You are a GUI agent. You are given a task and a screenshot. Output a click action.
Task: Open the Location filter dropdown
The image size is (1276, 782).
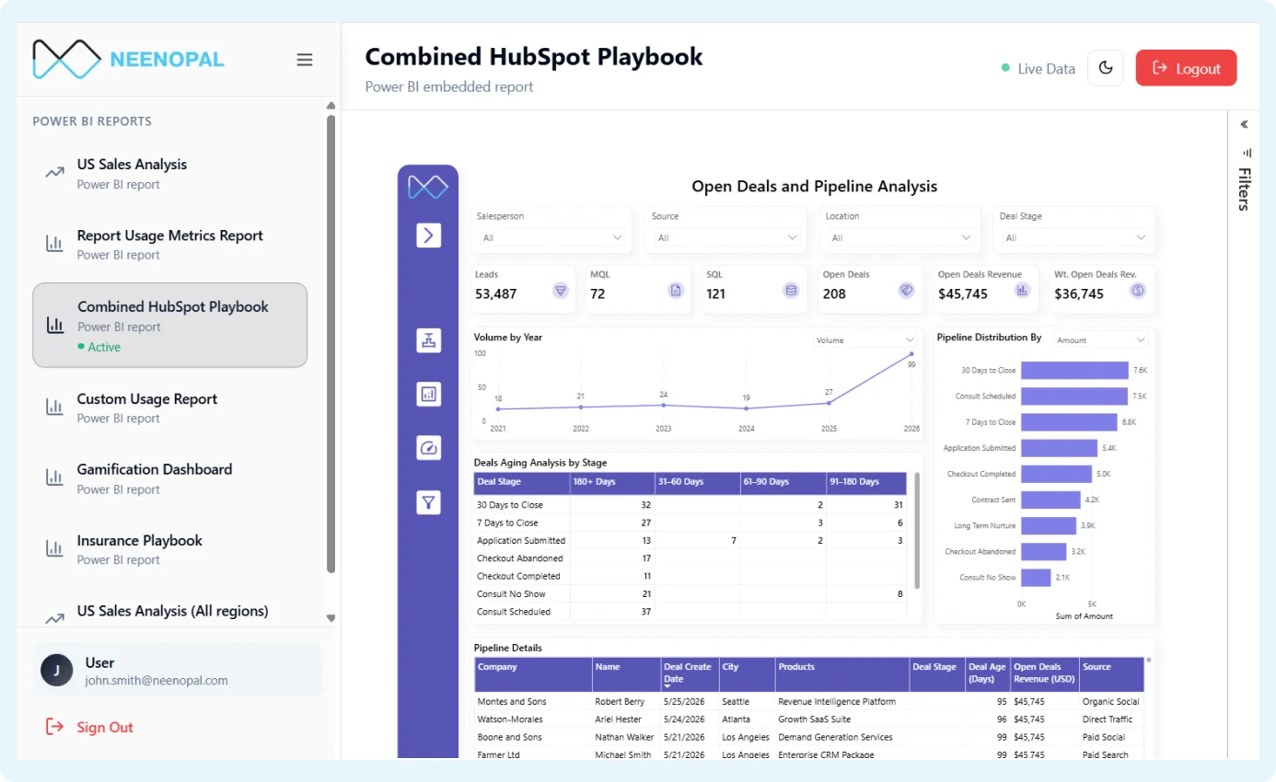tap(900, 237)
